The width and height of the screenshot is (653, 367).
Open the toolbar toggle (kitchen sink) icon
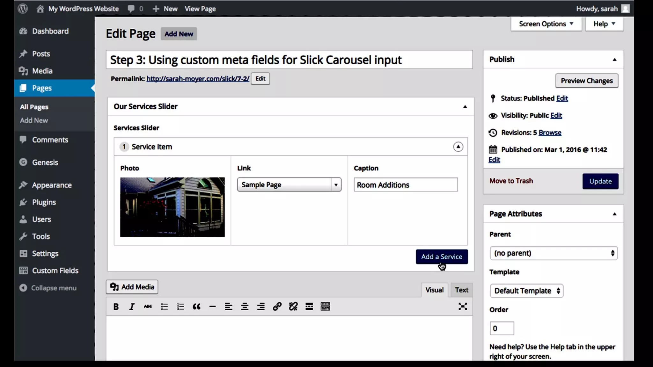(325, 306)
